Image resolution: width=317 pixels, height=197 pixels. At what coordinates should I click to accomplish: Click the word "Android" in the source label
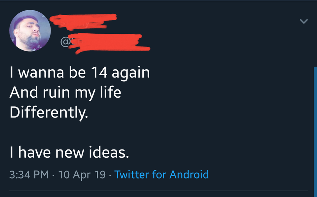coord(189,174)
